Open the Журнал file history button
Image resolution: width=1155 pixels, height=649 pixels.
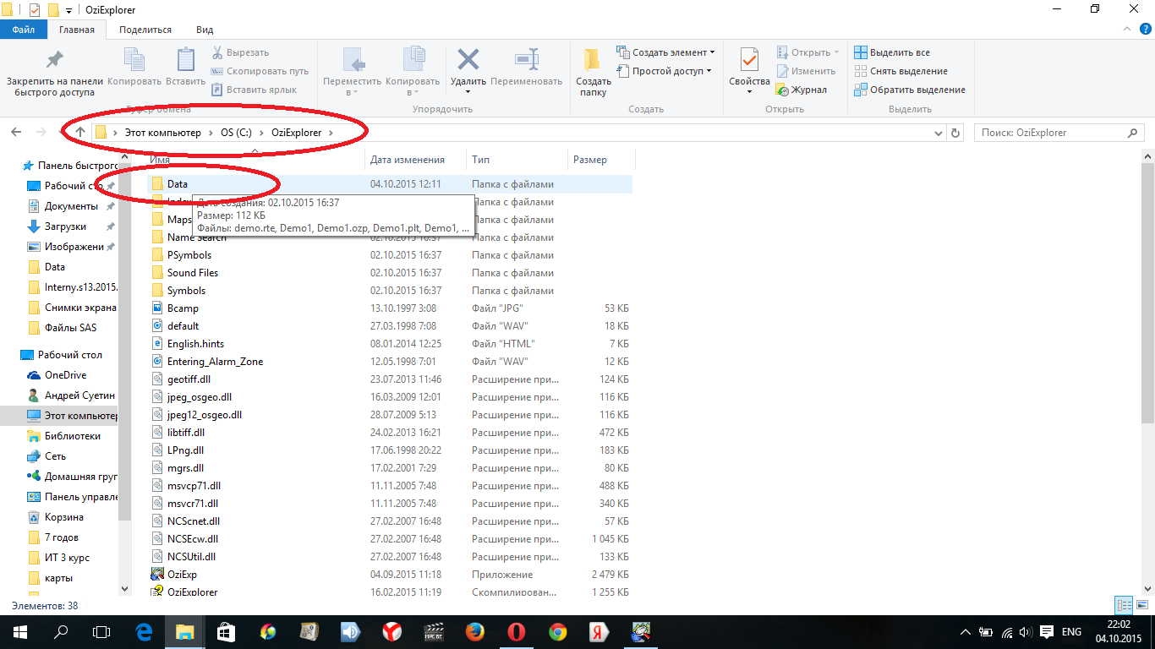tap(802, 90)
